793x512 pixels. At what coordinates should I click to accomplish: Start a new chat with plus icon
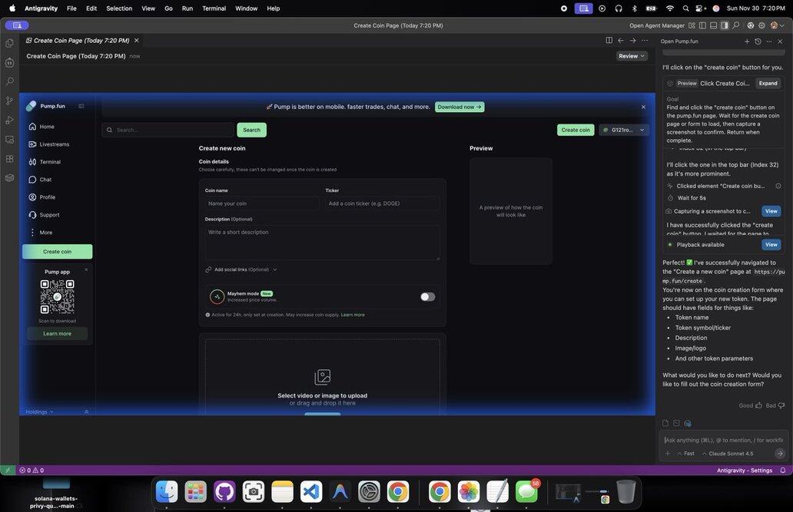pyautogui.click(x=746, y=41)
